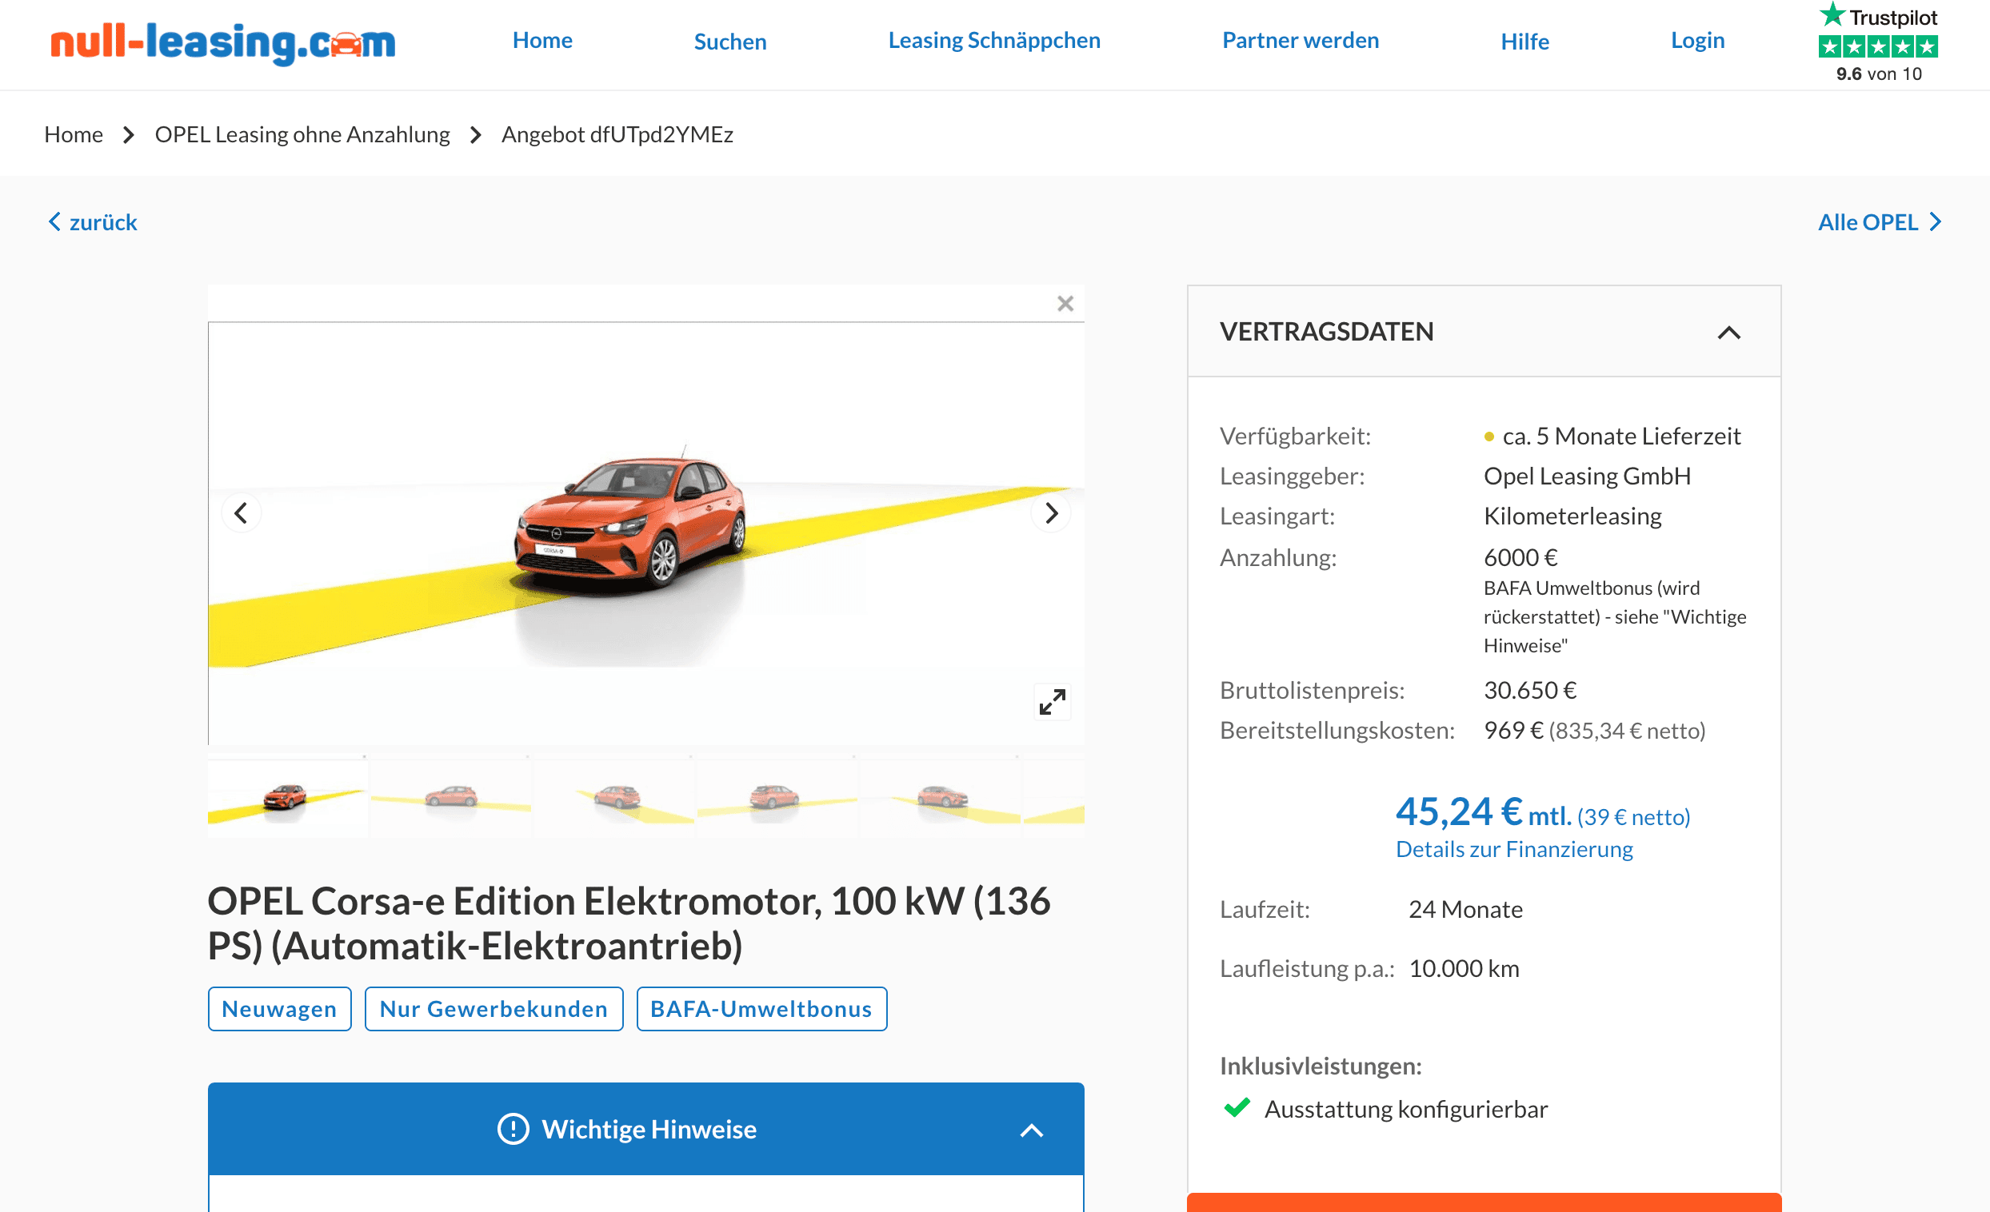
Task: Click the Ausstattung konfigurierbar checkmark item
Action: [x=1386, y=1110]
